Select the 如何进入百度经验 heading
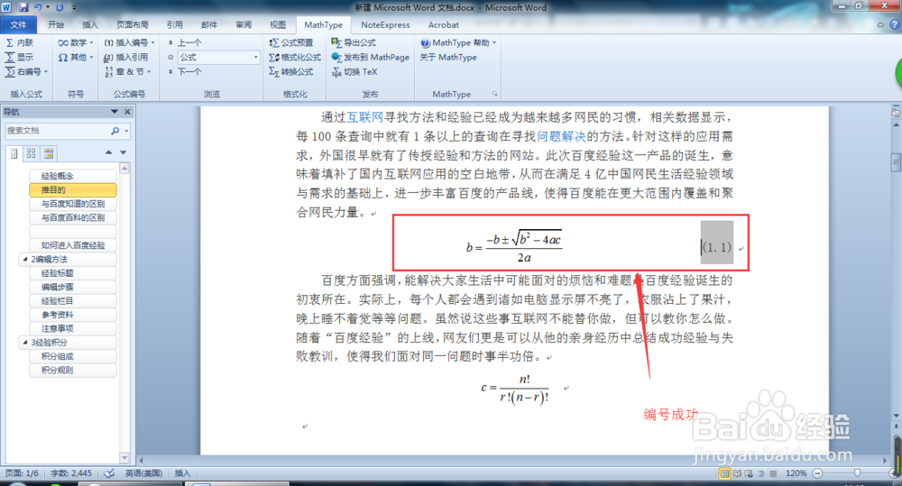 click(x=72, y=245)
